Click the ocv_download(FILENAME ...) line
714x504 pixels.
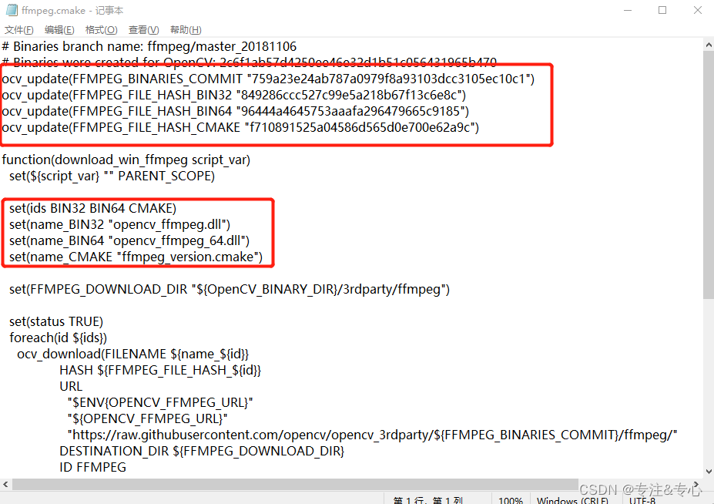tap(133, 354)
